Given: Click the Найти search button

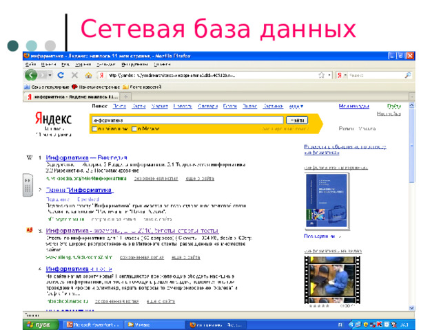Looking at the screenshot, I should click(x=297, y=120).
